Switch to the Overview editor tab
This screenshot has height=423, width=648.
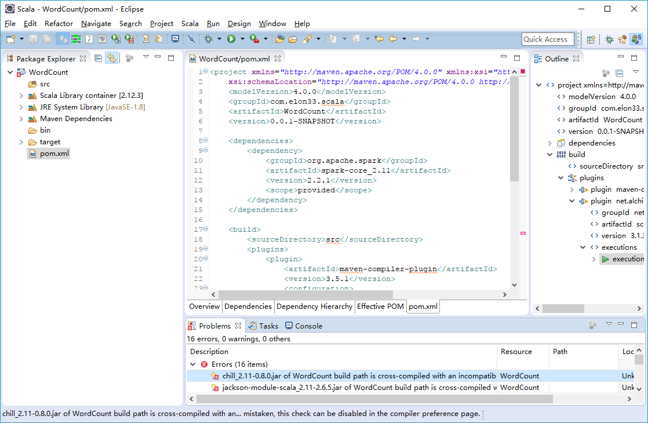coord(204,306)
